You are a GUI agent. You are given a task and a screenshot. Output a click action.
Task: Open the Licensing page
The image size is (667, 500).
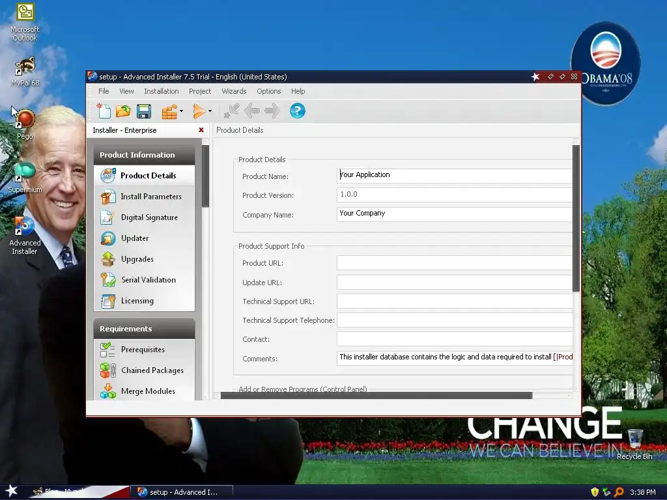click(144, 301)
